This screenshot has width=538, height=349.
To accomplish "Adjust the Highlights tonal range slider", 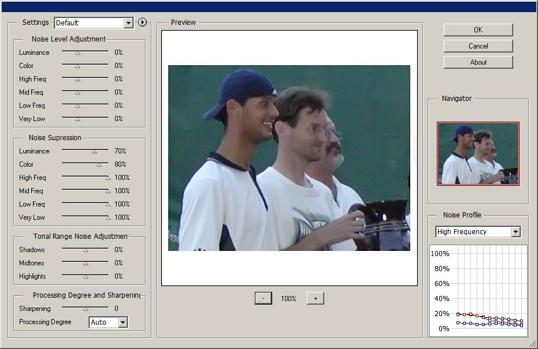I will pyautogui.click(x=85, y=276).
